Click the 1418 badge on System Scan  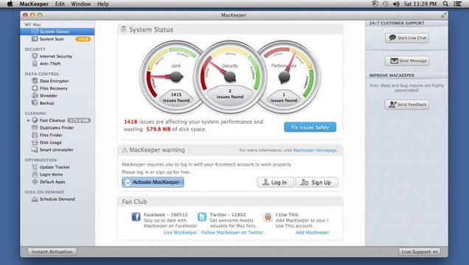pyautogui.click(x=83, y=39)
